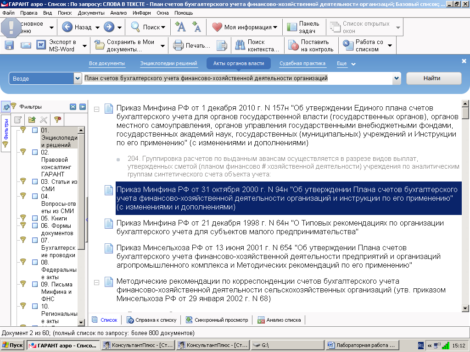This screenshot has width=470, height=352.
Task: Close the Фильтры panel with its X icon
Action: (73, 107)
